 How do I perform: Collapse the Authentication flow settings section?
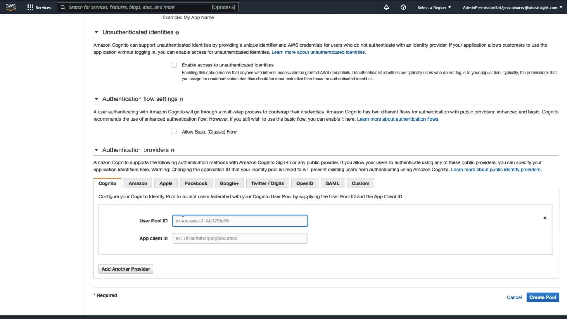click(96, 99)
